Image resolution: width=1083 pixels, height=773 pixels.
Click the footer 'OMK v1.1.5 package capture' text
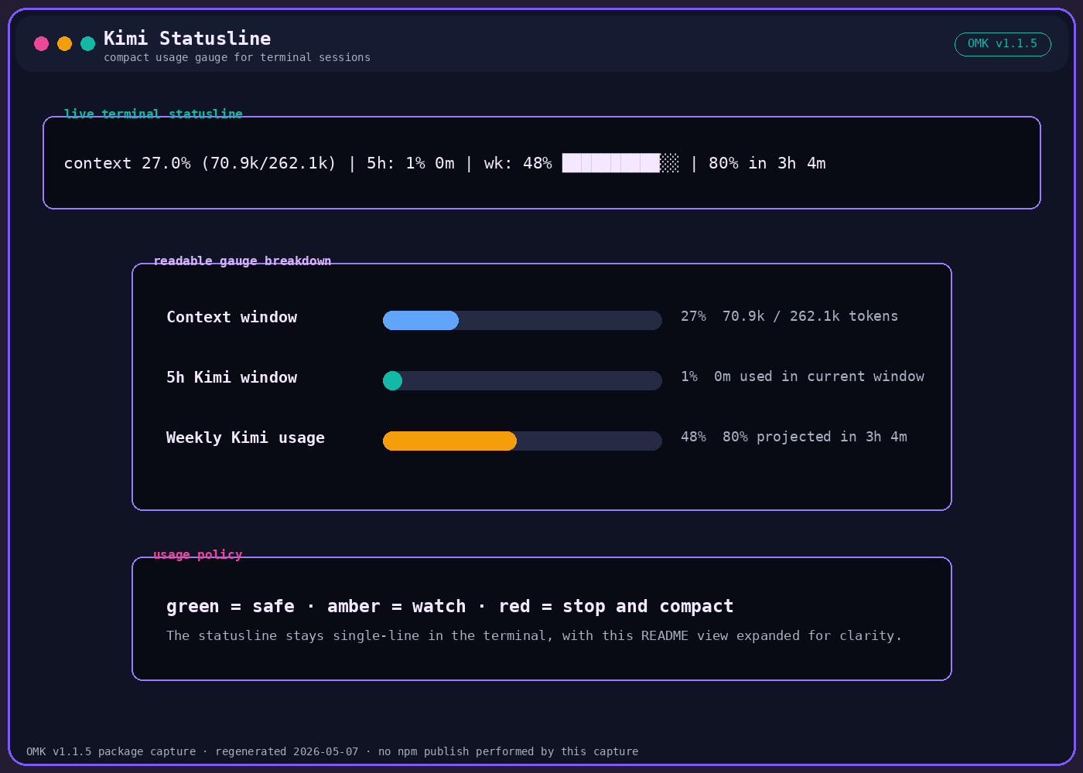(x=111, y=751)
